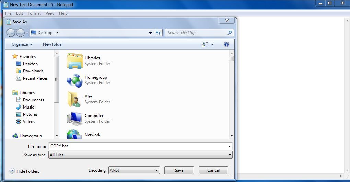
Task: Open Desktop in Favorites sidebar
Action: (x=30, y=64)
